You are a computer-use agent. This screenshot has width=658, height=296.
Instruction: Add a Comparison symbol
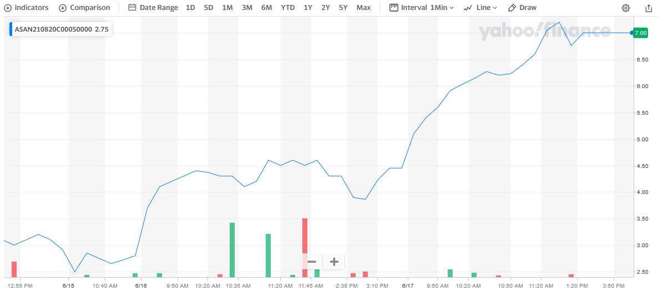pyautogui.click(x=84, y=8)
